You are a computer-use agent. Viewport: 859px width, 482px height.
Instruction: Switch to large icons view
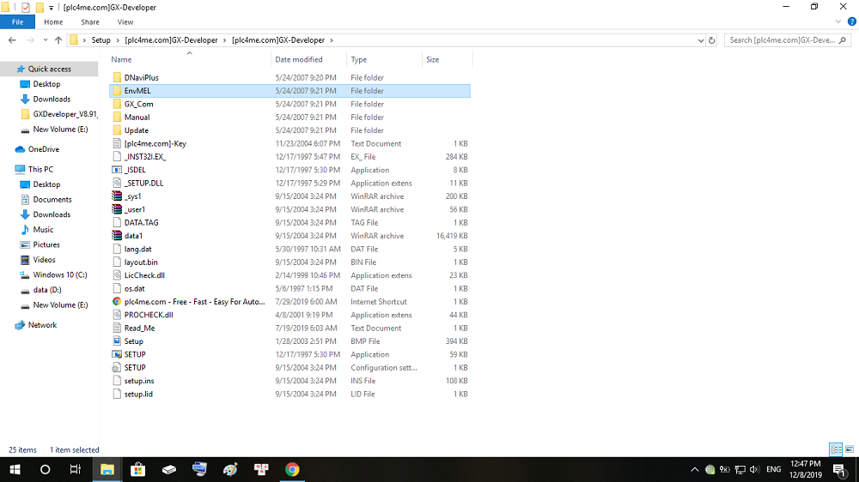[x=849, y=449]
